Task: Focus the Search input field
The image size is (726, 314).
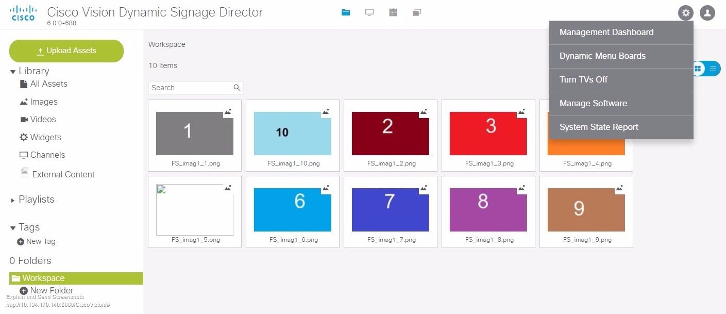Action: coord(196,88)
